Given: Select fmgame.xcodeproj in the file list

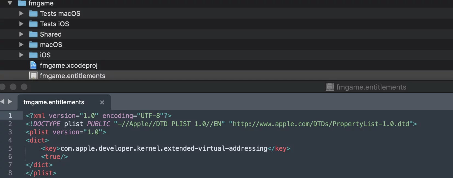Looking at the screenshot, I should (x=68, y=66).
